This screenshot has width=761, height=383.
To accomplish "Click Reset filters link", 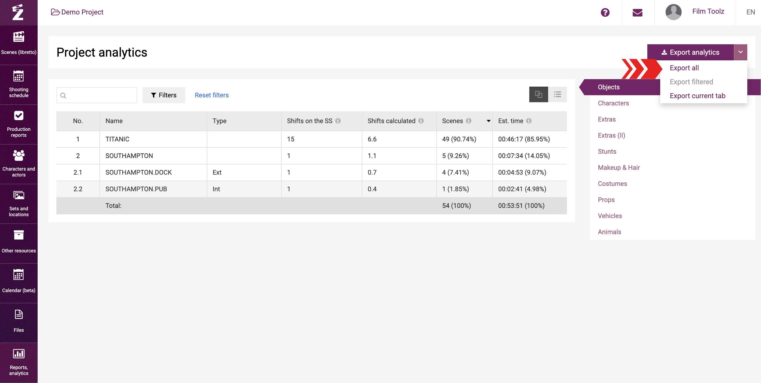I will 212,95.
